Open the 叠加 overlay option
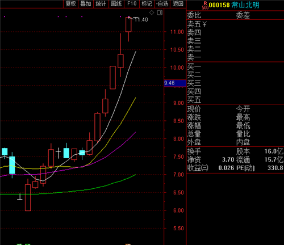The width and height of the screenshot is (284, 245). click(x=86, y=4)
